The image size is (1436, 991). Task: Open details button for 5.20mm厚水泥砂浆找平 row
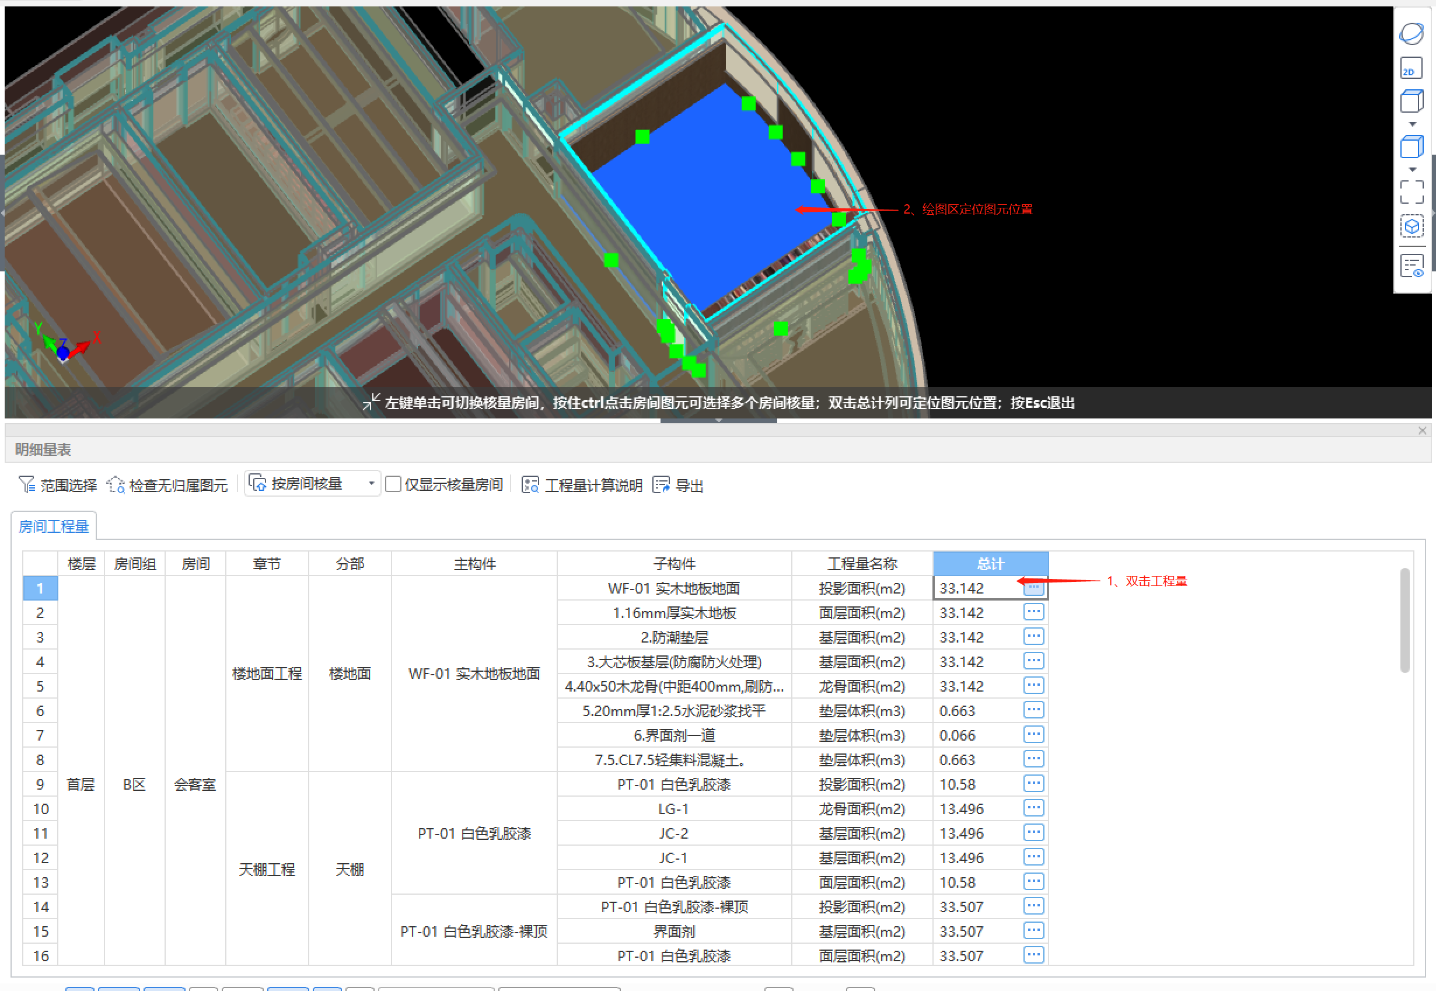click(1034, 710)
